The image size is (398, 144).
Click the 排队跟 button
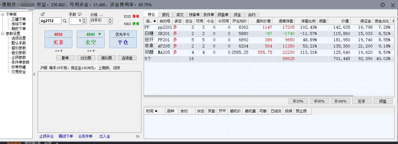106,58
